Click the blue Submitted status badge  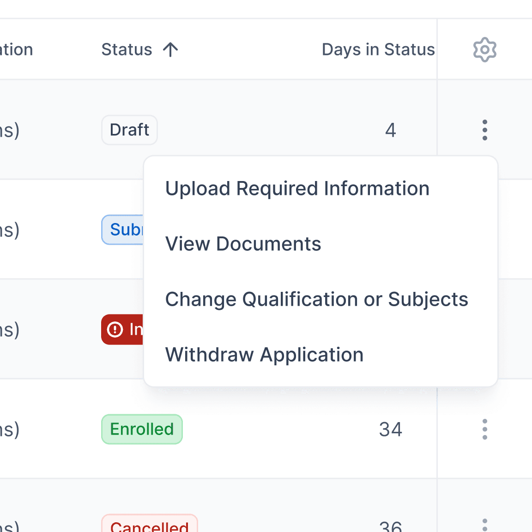[x=122, y=230]
